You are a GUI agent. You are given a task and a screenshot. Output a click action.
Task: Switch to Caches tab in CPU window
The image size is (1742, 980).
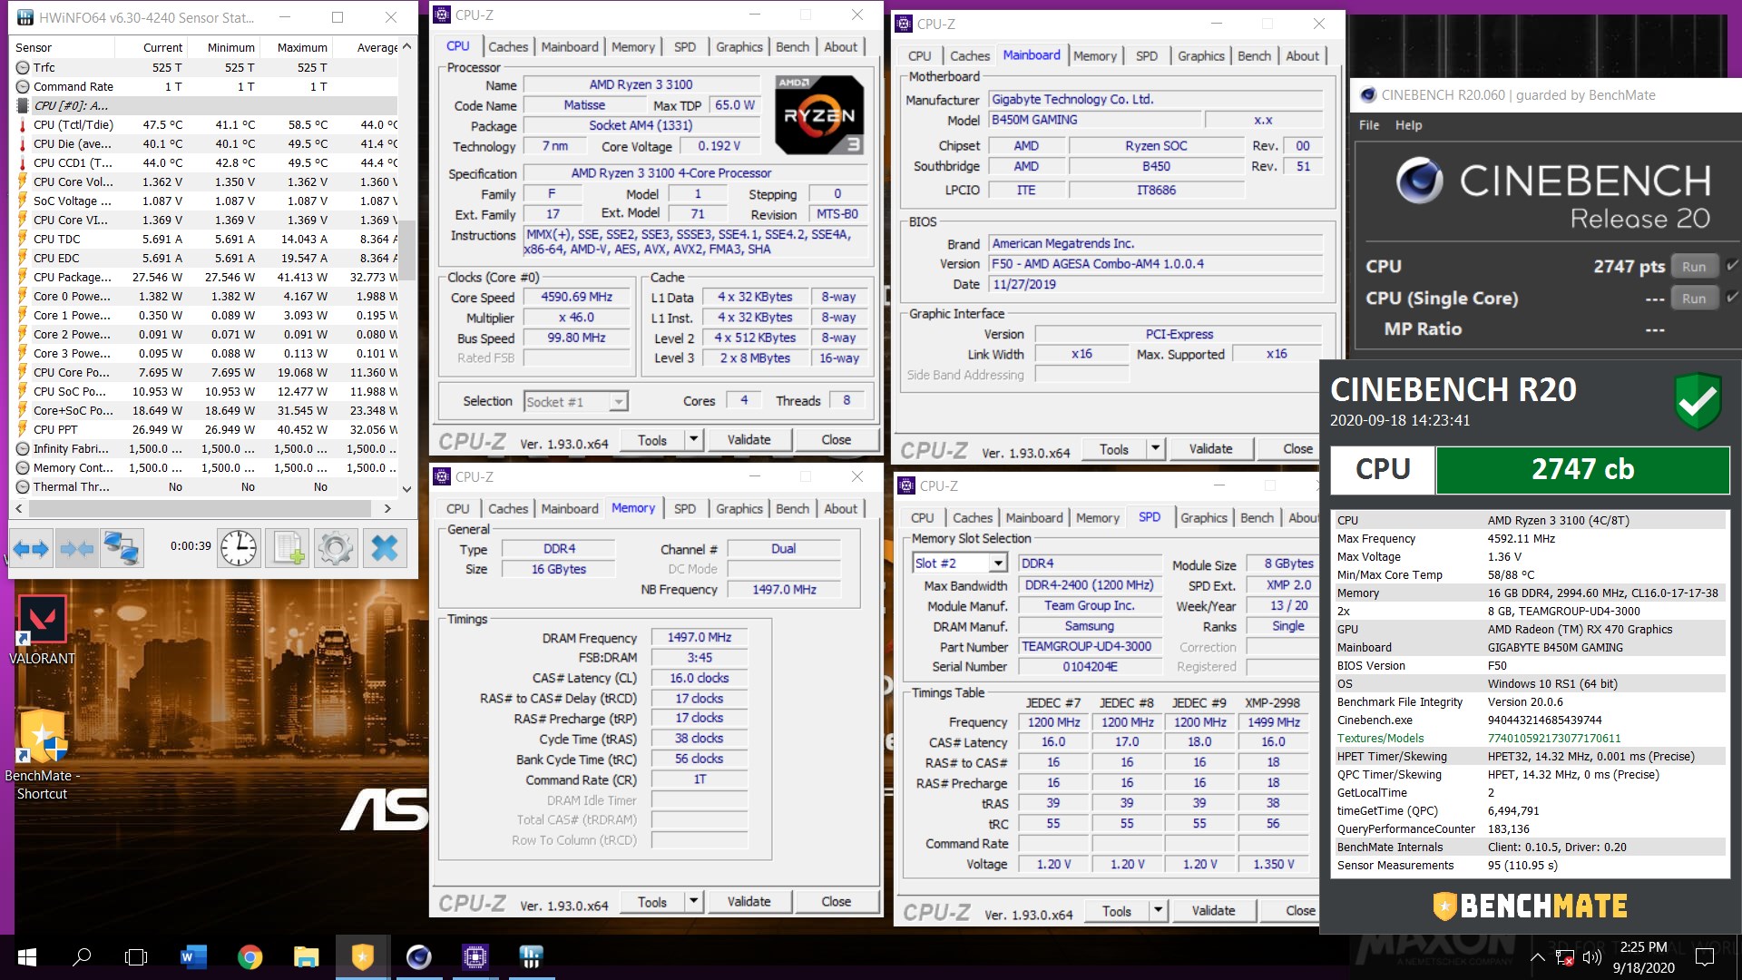pyautogui.click(x=507, y=46)
